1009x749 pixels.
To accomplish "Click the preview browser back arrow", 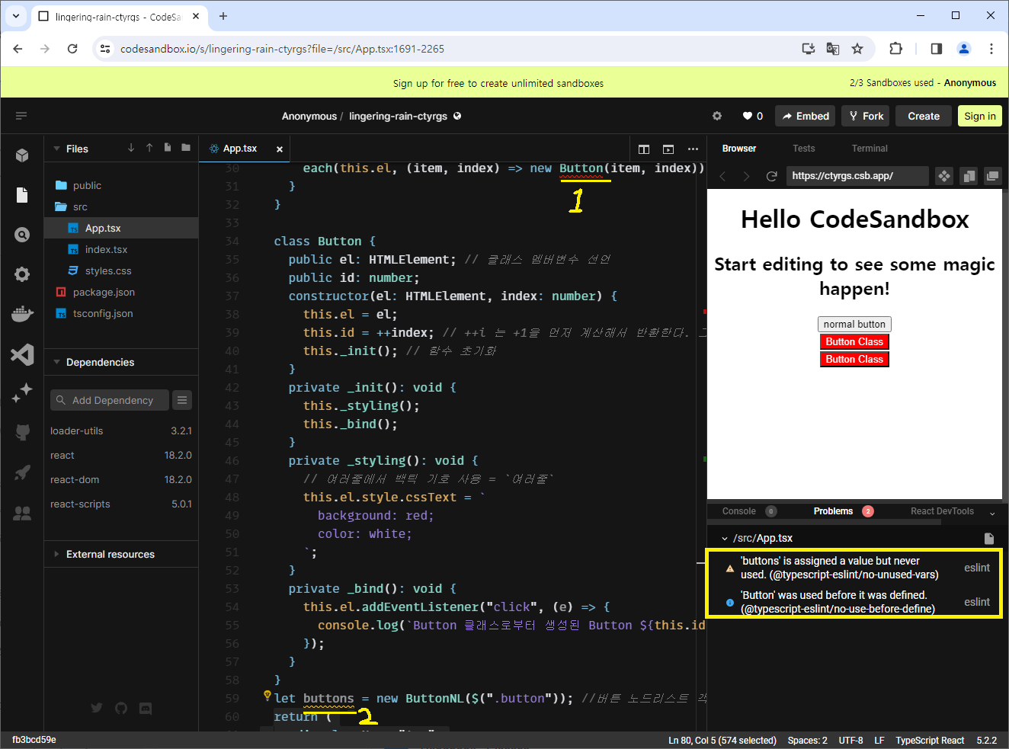I will [722, 176].
